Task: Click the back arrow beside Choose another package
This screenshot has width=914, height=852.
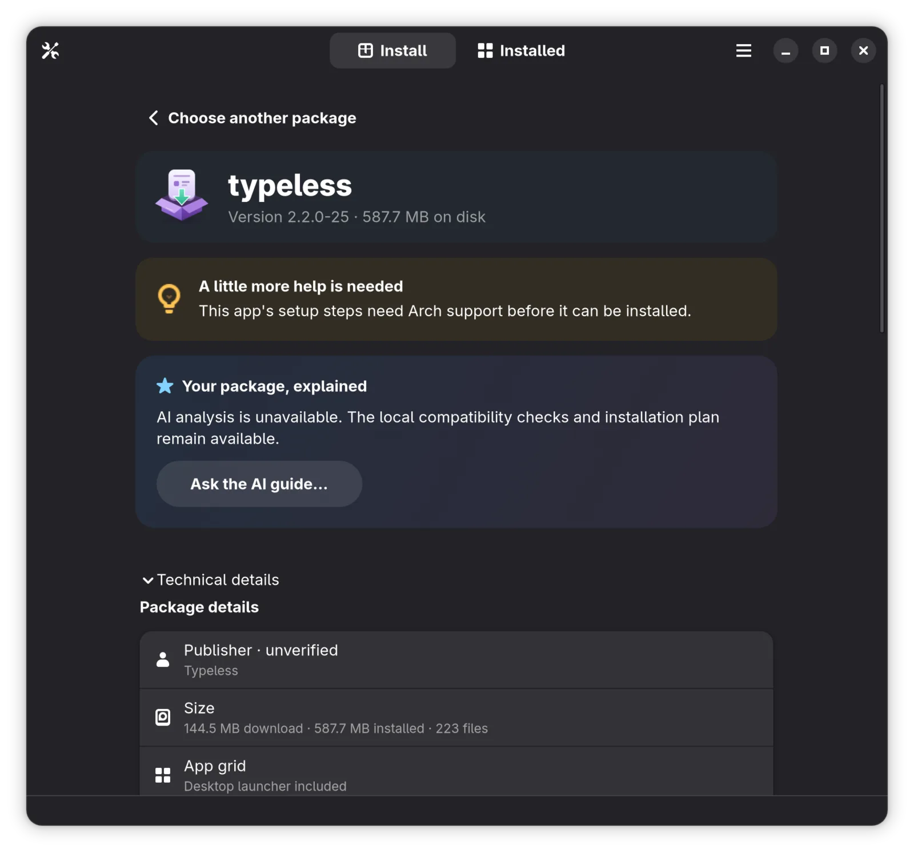Action: point(153,118)
